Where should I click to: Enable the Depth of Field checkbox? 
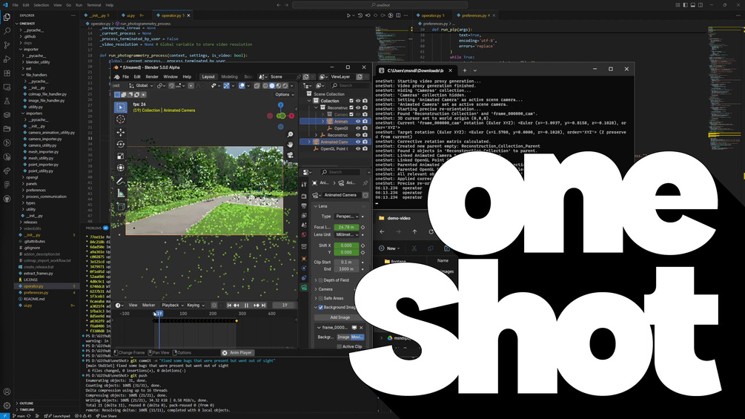click(x=321, y=280)
